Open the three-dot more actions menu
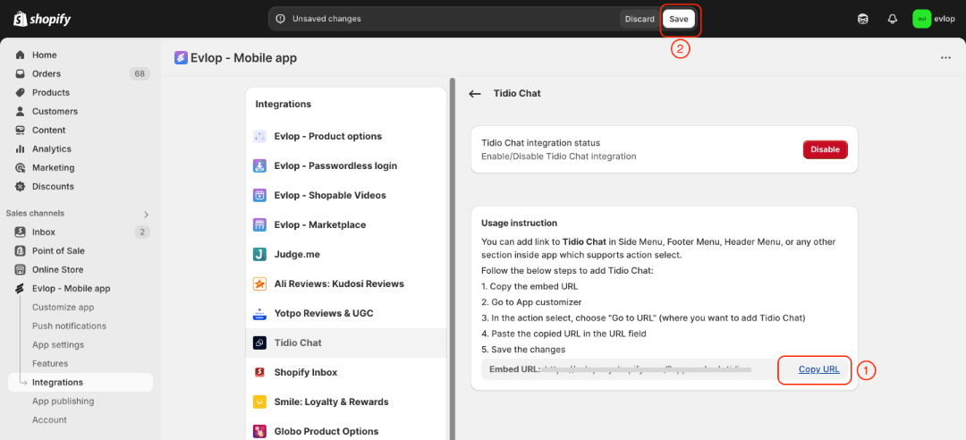The height and width of the screenshot is (440, 966). tap(945, 58)
